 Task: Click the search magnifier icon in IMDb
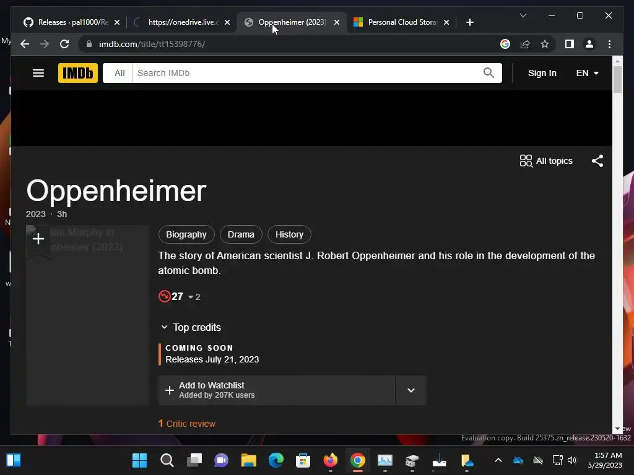click(x=489, y=73)
